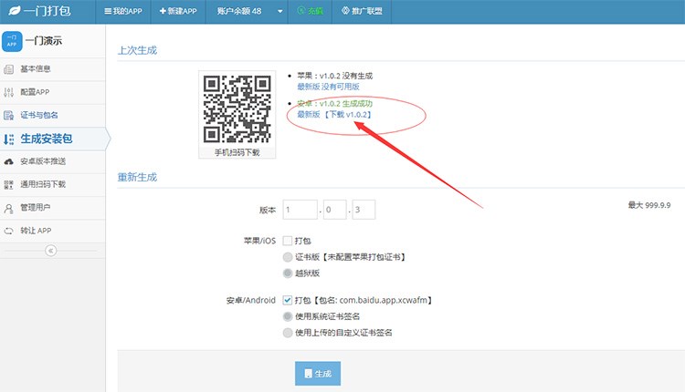Click the 配置APP sliders icon
The height and width of the screenshot is (392, 685).
[x=9, y=92]
